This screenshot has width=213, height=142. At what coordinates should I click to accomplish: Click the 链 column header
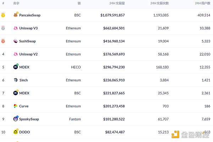click(79, 3)
